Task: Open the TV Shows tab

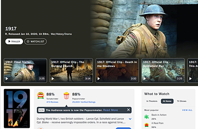Action: [181, 101]
